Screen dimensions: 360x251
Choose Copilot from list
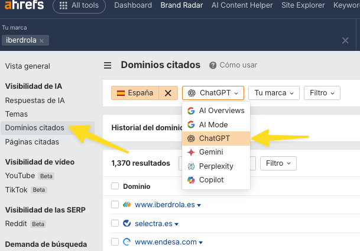click(x=216, y=180)
